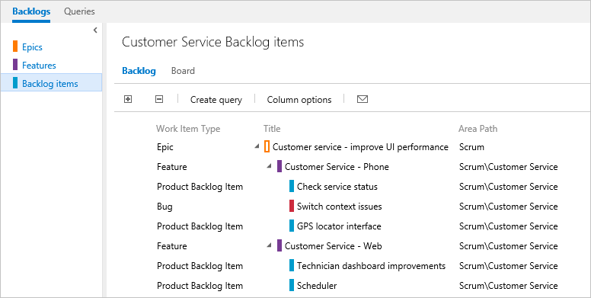591x298 pixels.
Task: Click the orange Epics color bar
Action: (x=15, y=46)
